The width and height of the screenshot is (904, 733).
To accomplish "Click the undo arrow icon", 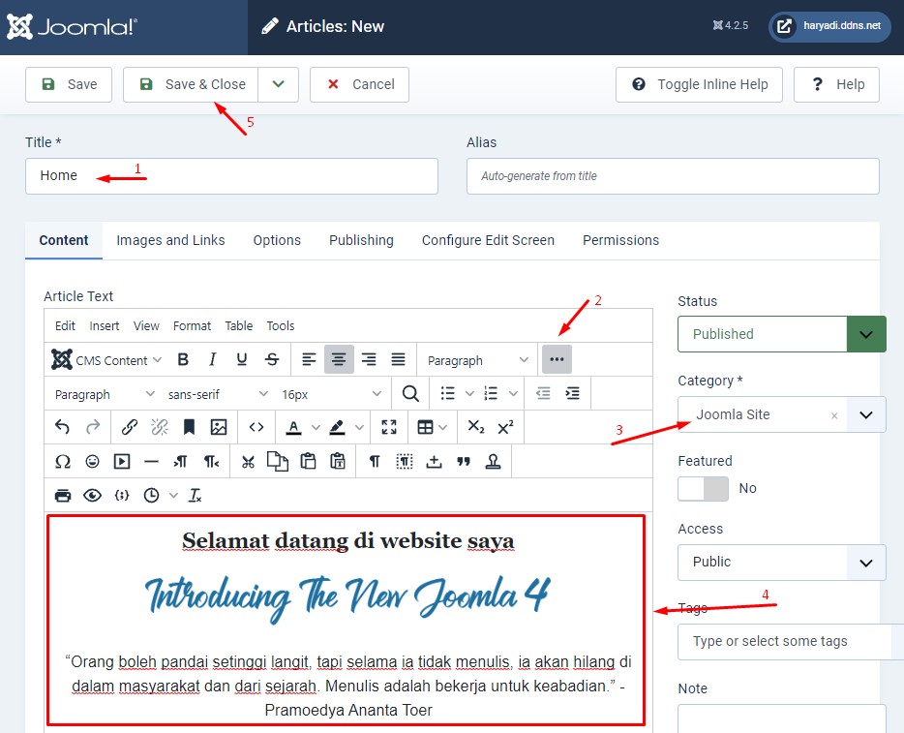I will pos(63,427).
